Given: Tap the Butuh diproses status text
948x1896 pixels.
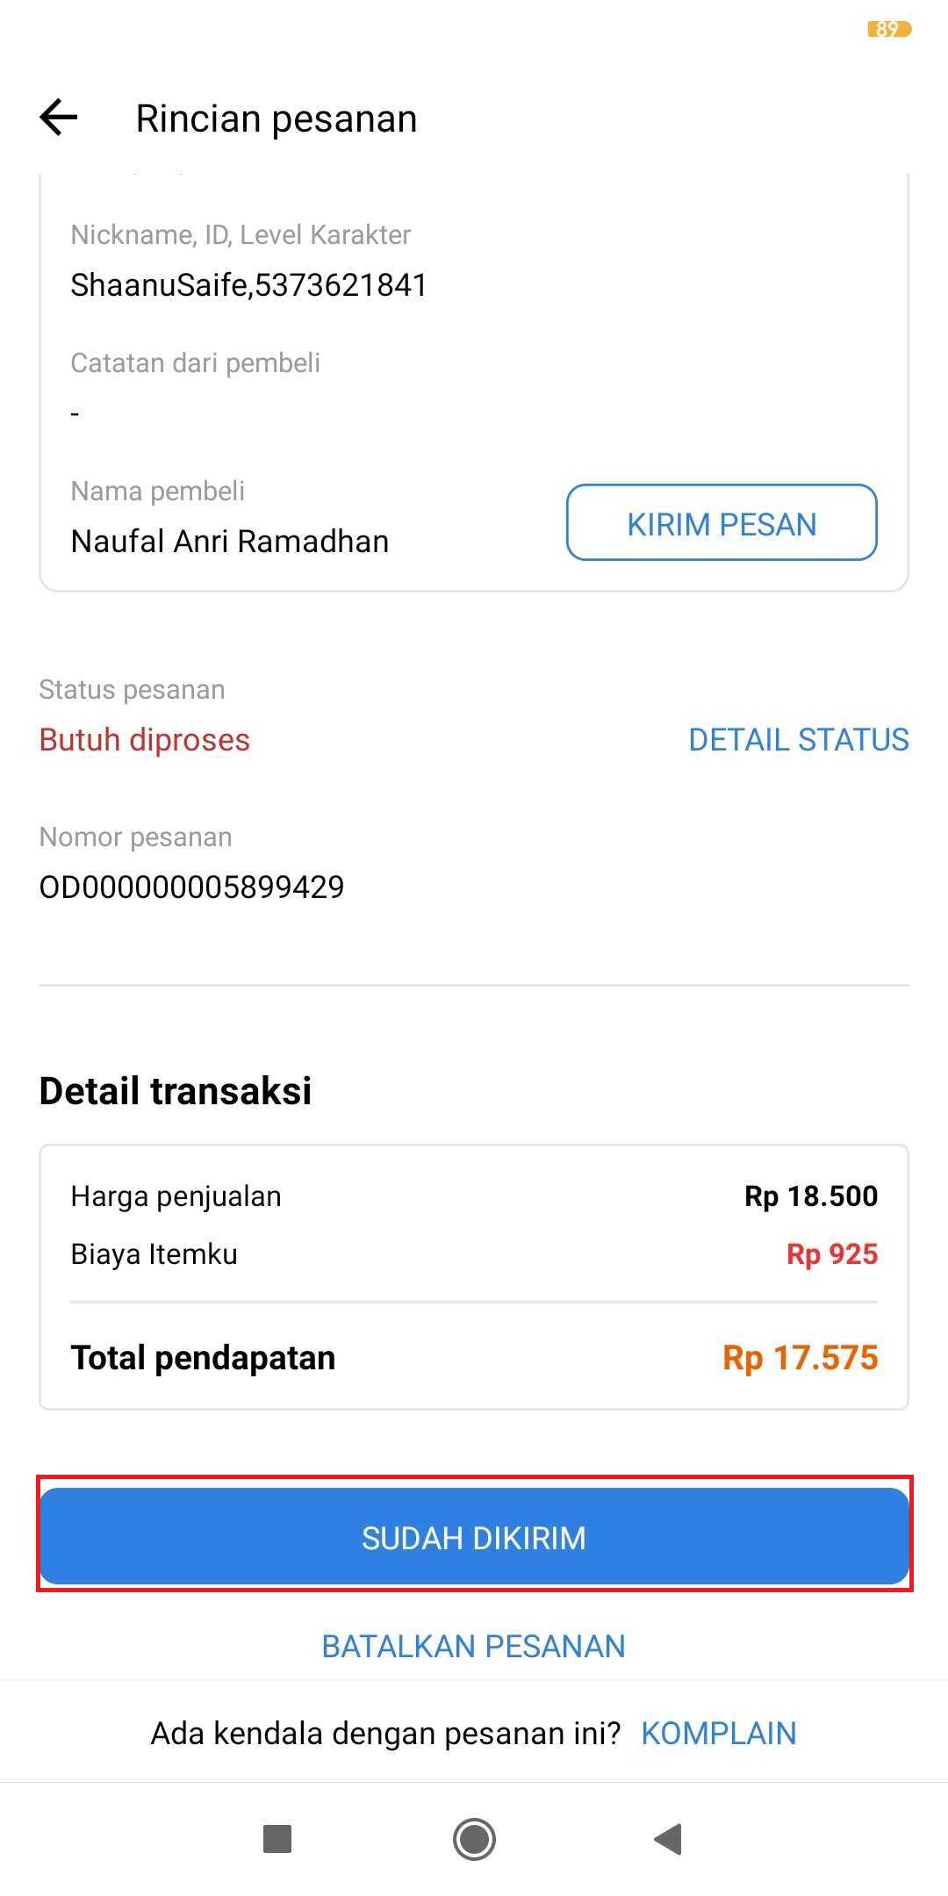Looking at the screenshot, I should click(x=144, y=740).
